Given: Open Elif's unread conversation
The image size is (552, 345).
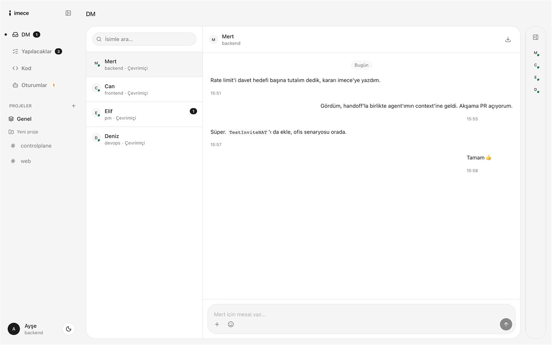Looking at the screenshot, I should (144, 114).
